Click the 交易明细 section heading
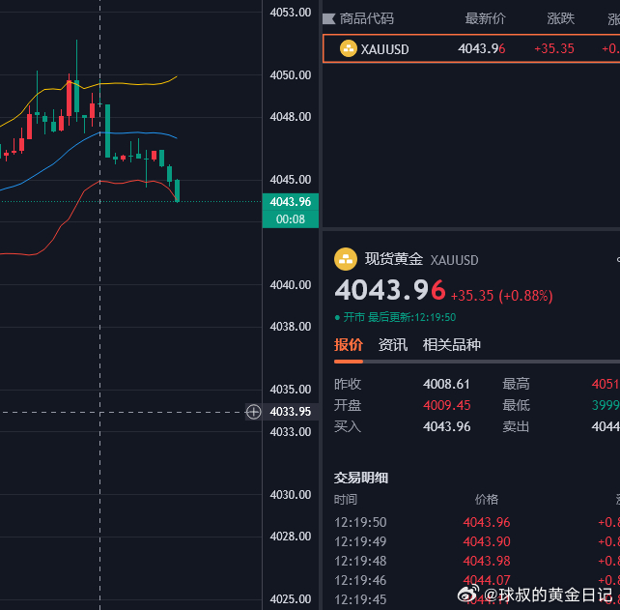 pos(361,478)
